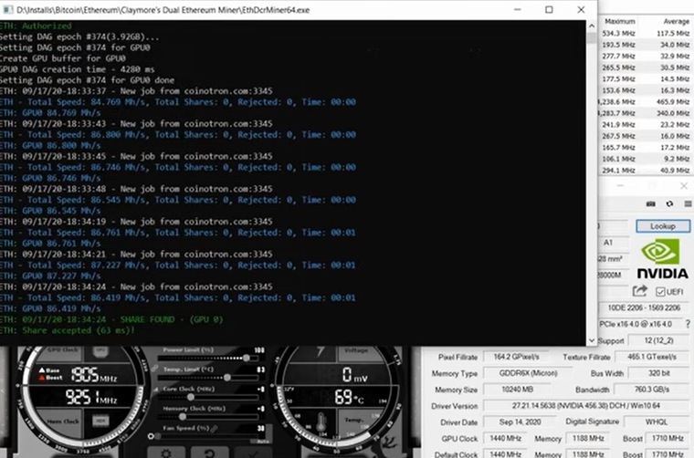694x458 pixels.
Task: Take GPU-Z screenshot with camera icon
Action: pyautogui.click(x=650, y=203)
